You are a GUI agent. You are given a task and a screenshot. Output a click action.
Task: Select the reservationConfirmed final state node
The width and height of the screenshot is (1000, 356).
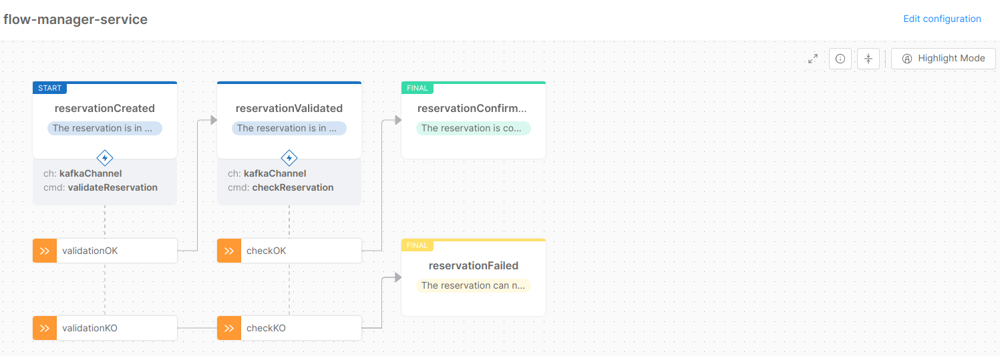coord(473,109)
